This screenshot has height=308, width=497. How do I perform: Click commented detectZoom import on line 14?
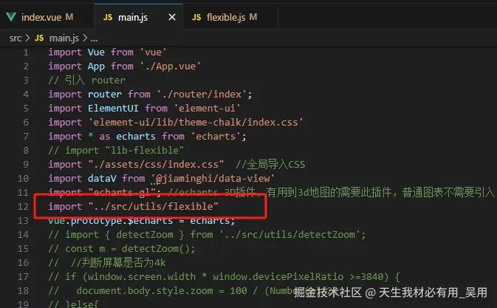click(207, 235)
